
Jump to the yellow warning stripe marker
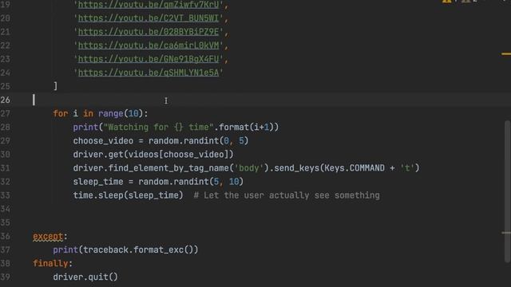pyautogui.click(x=506, y=53)
